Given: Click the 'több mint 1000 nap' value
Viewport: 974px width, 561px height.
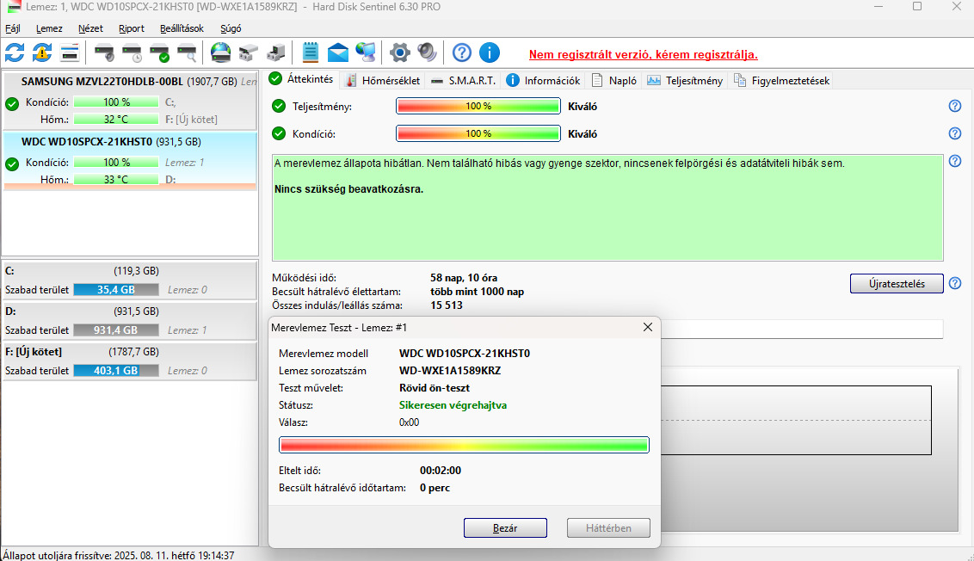Looking at the screenshot, I should pos(477,292).
